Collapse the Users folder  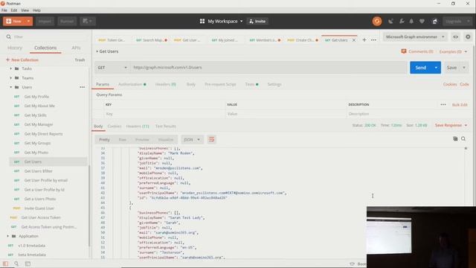[x=11, y=87]
